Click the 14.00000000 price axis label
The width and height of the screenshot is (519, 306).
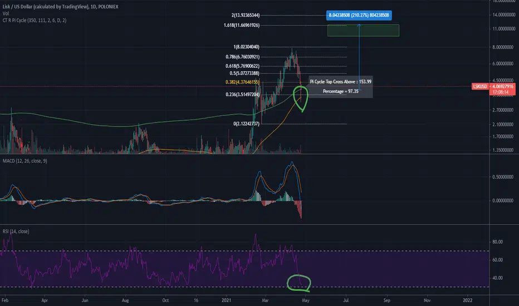pyautogui.click(x=504, y=15)
